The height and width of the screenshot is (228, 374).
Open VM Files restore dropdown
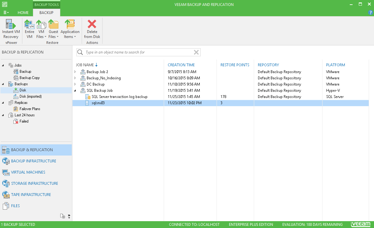[x=41, y=29]
